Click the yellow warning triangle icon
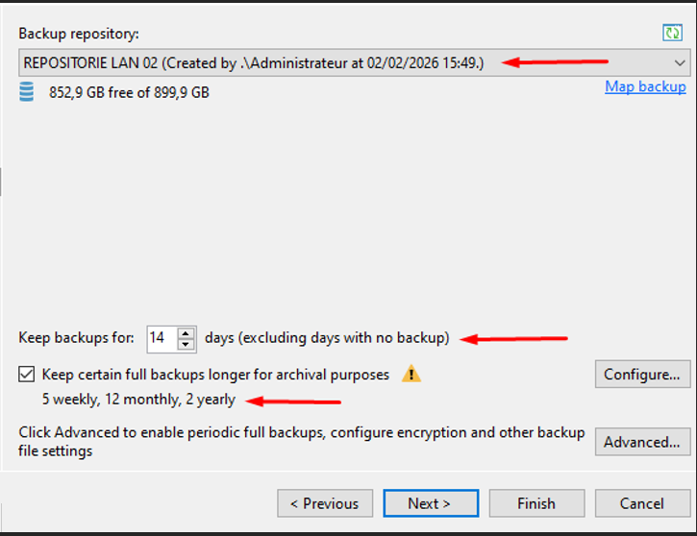697x536 pixels. [411, 374]
